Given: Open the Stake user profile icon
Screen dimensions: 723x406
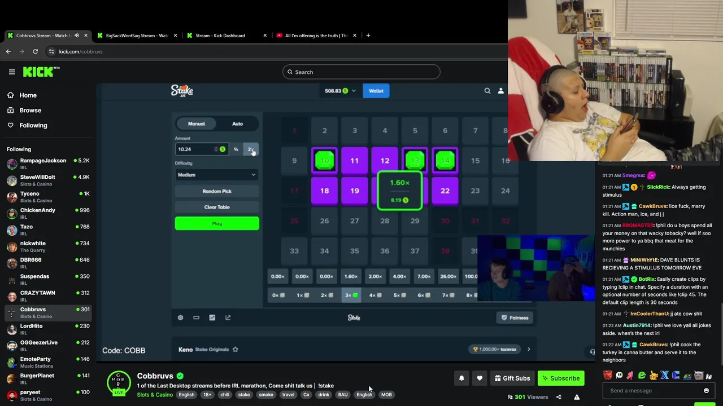Looking at the screenshot, I should (x=500, y=91).
